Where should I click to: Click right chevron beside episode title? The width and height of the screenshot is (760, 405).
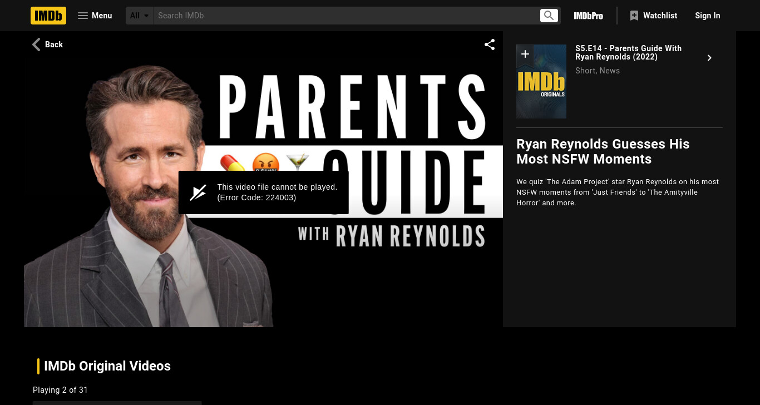pos(709,58)
